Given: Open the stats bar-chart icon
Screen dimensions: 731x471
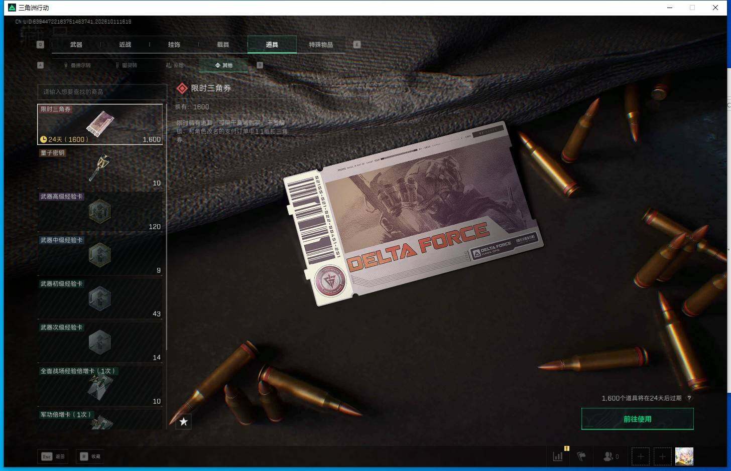Looking at the screenshot, I should click(x=558, y=456).
